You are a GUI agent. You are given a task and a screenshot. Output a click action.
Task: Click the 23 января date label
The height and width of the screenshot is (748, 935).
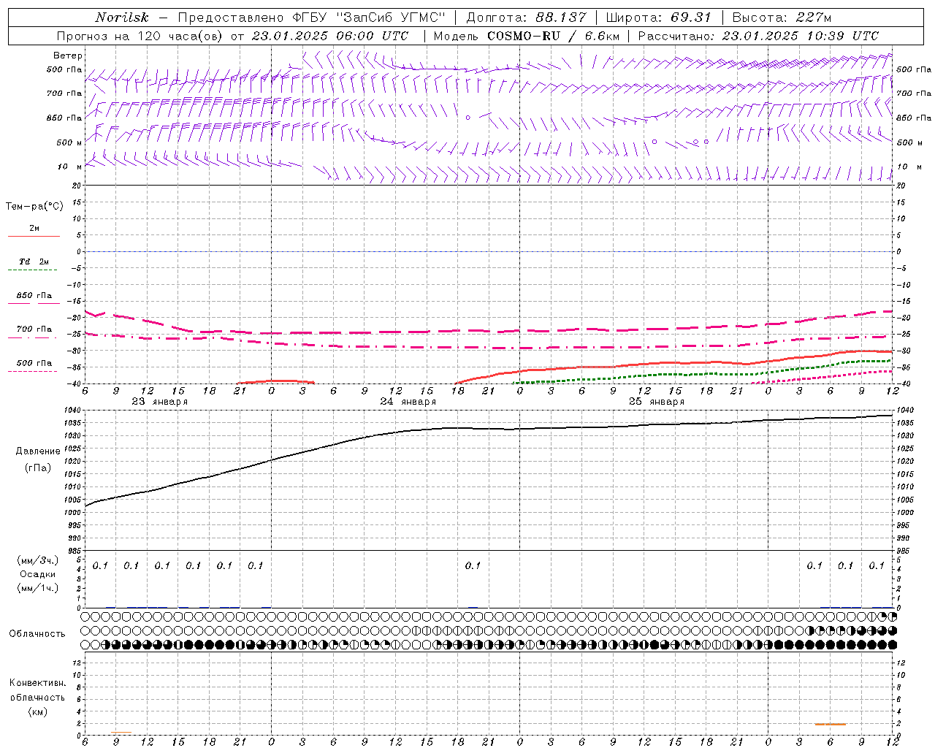pyautogui.click(x=159, y=402)
